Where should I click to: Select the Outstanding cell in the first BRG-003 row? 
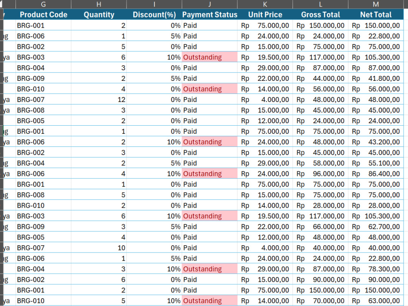pos(210,57)
